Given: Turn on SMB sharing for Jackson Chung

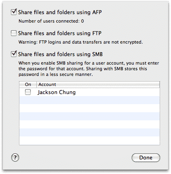Looking at the screenshot, I should click(x=28, y=92).
